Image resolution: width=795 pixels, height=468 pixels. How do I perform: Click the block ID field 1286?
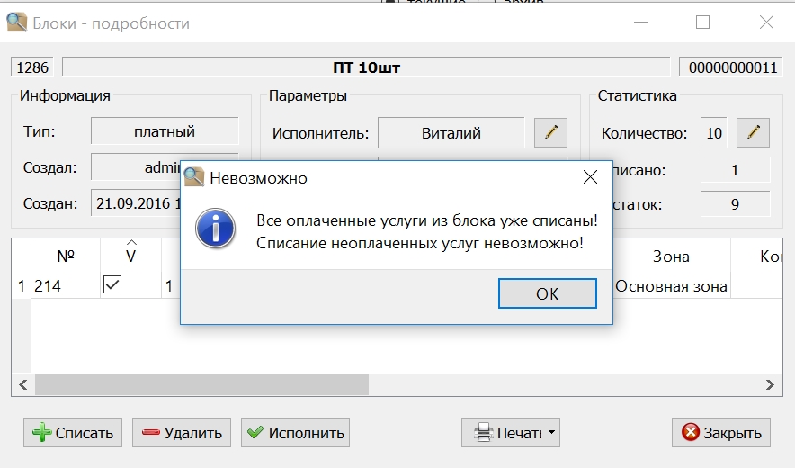click(32, 67)
